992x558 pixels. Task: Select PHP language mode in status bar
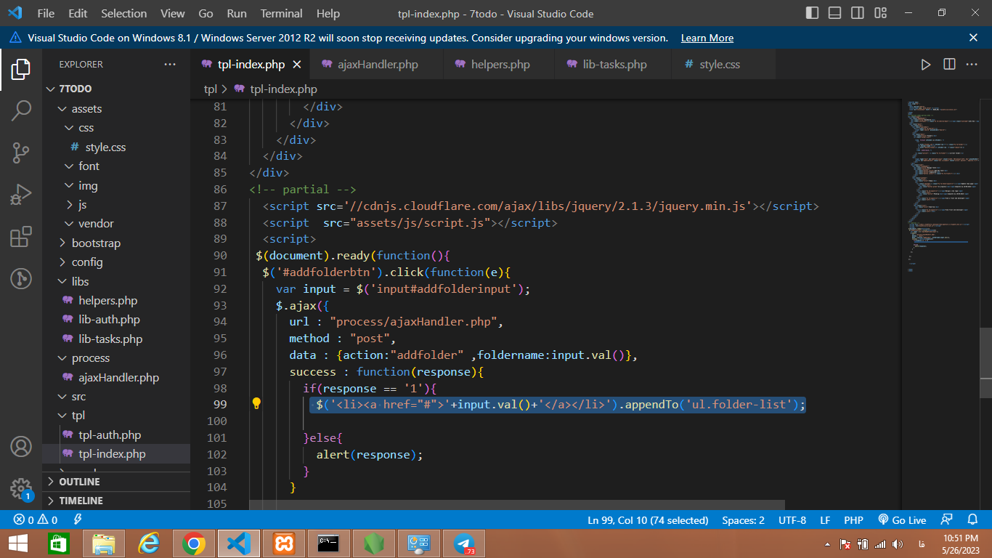click(853, 520)
